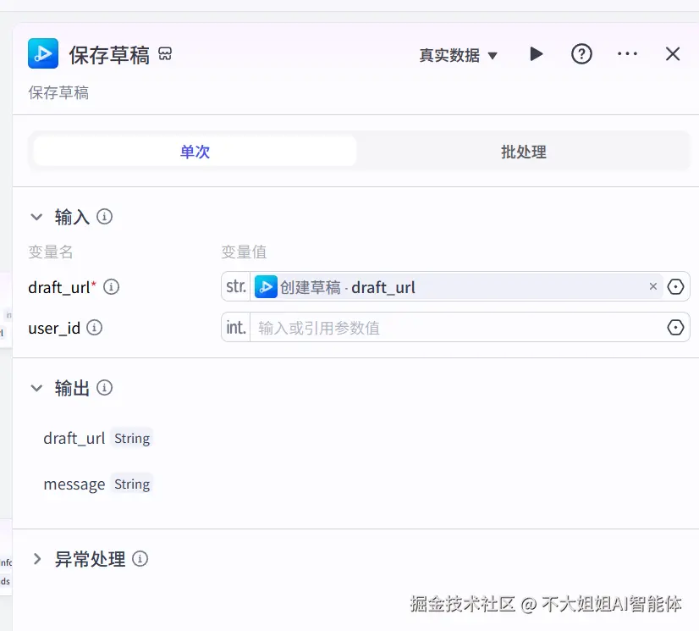Image resolution: width=699 pixels, height=631 pixels.
Task: Open the 真实数据 dropdown
Action: point(458,55)
